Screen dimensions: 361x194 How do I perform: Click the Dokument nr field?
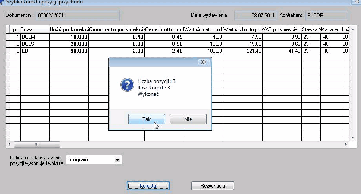pos(78,16)
